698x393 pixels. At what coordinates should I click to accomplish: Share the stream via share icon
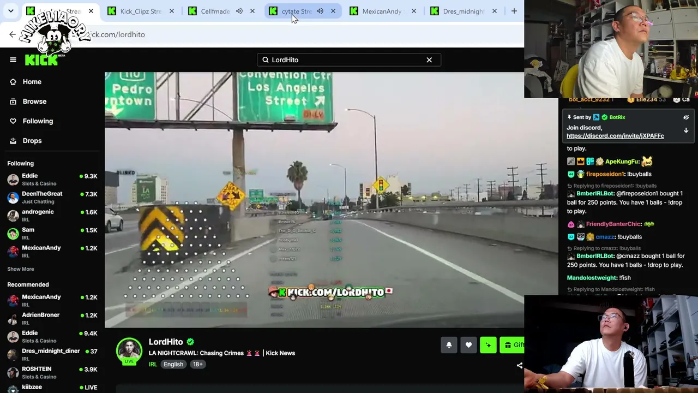pos(520,366)
